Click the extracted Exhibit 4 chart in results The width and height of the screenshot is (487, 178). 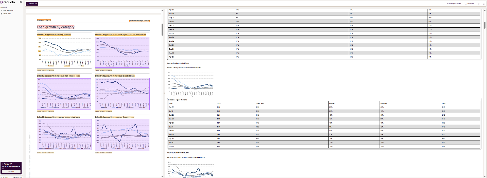click(191, 84)
